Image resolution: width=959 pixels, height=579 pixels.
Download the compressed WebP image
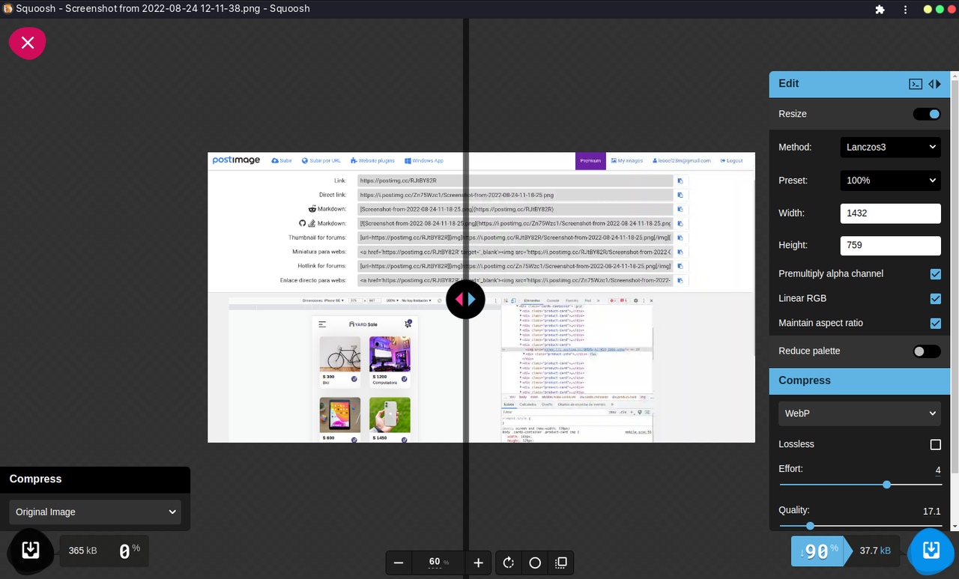pos(931,551)
